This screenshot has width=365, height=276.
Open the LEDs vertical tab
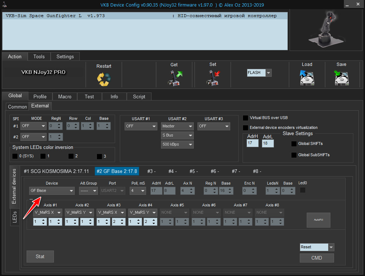tap(15, 217)
